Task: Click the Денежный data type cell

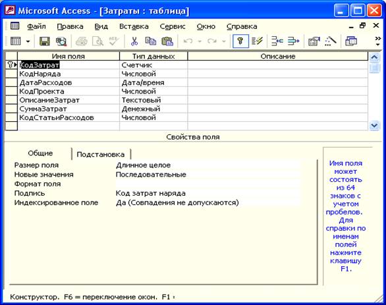Action: click(x=153, y=109)
